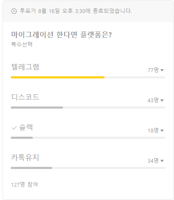Viewport: 174px width, 200px height.
Task: Expand the 18명 voter list arrow
Action: pyautogui.click(x=162, y=130)
